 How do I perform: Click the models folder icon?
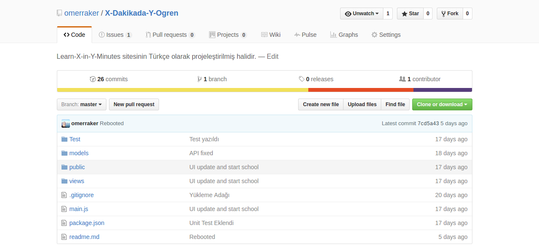click(64, 153)
